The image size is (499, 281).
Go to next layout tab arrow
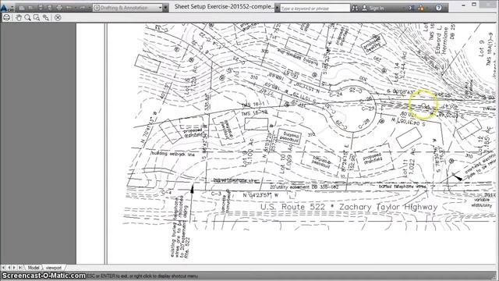[x=14, y=268]
